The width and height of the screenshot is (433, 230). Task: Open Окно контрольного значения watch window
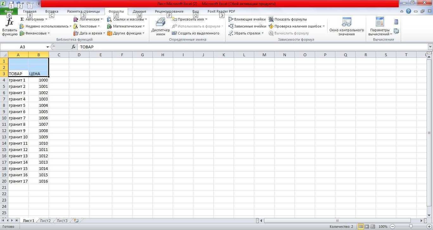pyautogui.click(x=346, y=27)
